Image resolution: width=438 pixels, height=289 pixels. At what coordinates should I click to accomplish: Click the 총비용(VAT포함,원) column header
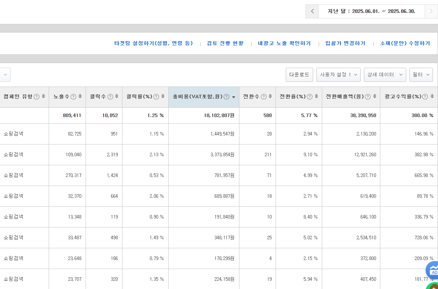point(198,97)
